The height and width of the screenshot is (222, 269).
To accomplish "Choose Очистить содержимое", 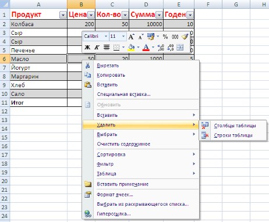I will tap(141, 144).
